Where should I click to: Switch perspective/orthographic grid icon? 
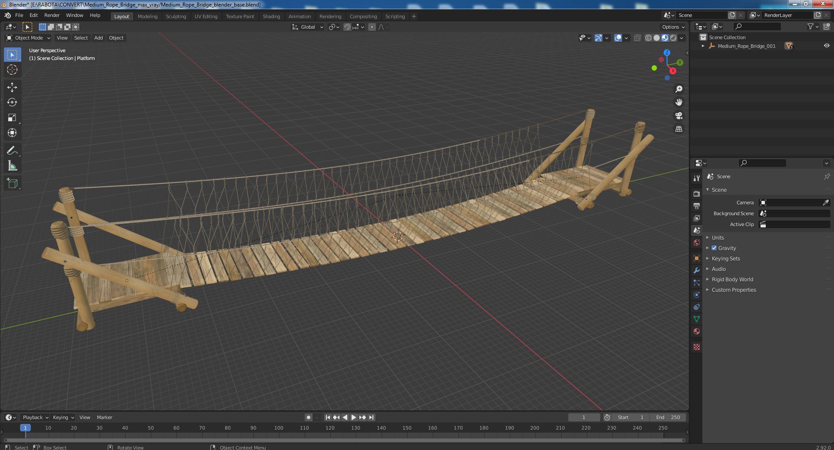pos(678,129)
